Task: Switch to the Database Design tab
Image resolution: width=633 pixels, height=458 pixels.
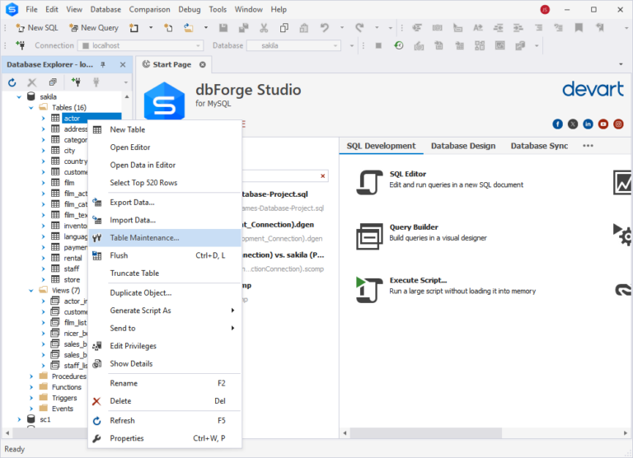Action: pyautogui.click(x=462, y=146)
